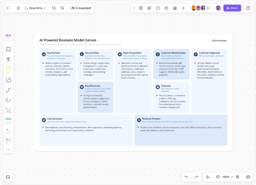Select the Kanban layout tool

tap(8, 141)
